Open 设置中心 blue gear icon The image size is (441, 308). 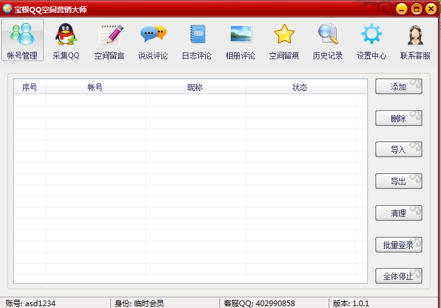pyautogui.click(x=372, y=34)
